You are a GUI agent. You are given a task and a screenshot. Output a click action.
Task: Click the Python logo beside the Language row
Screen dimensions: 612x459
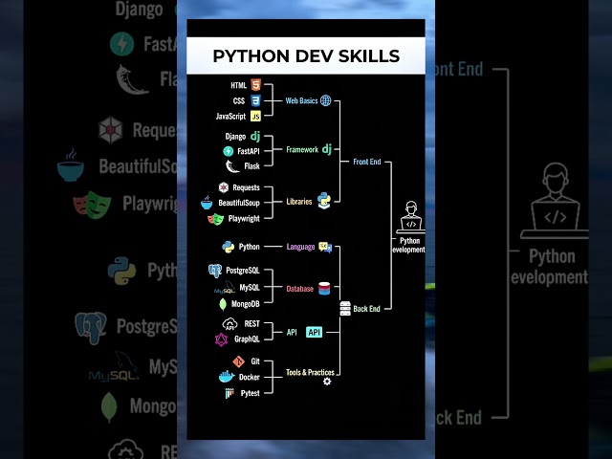tap(228, 247)
